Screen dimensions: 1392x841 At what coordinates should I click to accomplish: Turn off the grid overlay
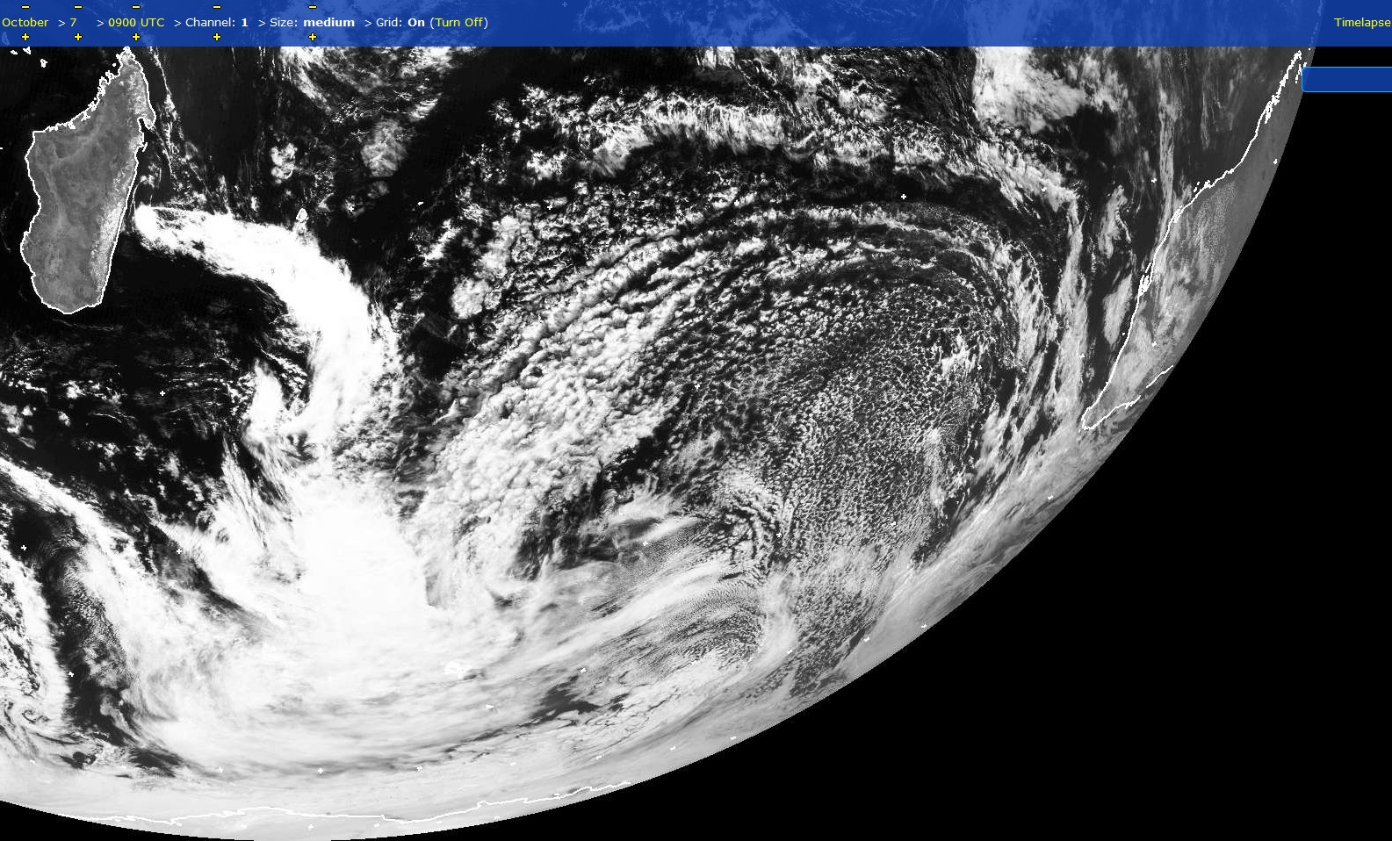click(x=459, y=22)
